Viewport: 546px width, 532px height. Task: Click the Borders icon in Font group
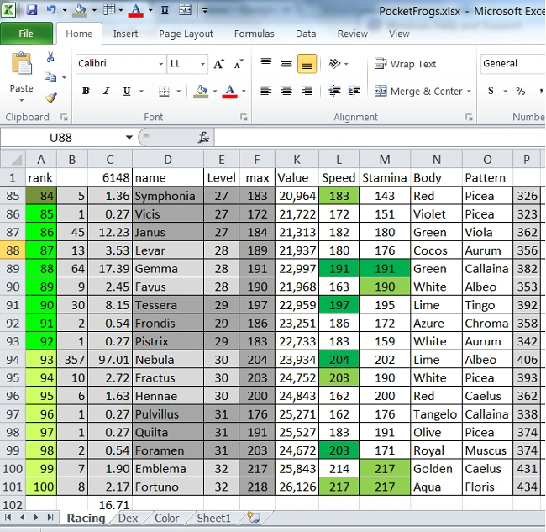tap(164, 92)
